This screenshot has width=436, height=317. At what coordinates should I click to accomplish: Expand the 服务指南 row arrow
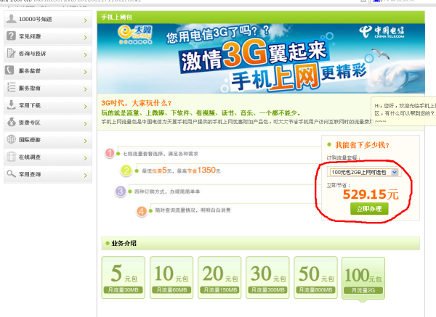click(85, 89)
